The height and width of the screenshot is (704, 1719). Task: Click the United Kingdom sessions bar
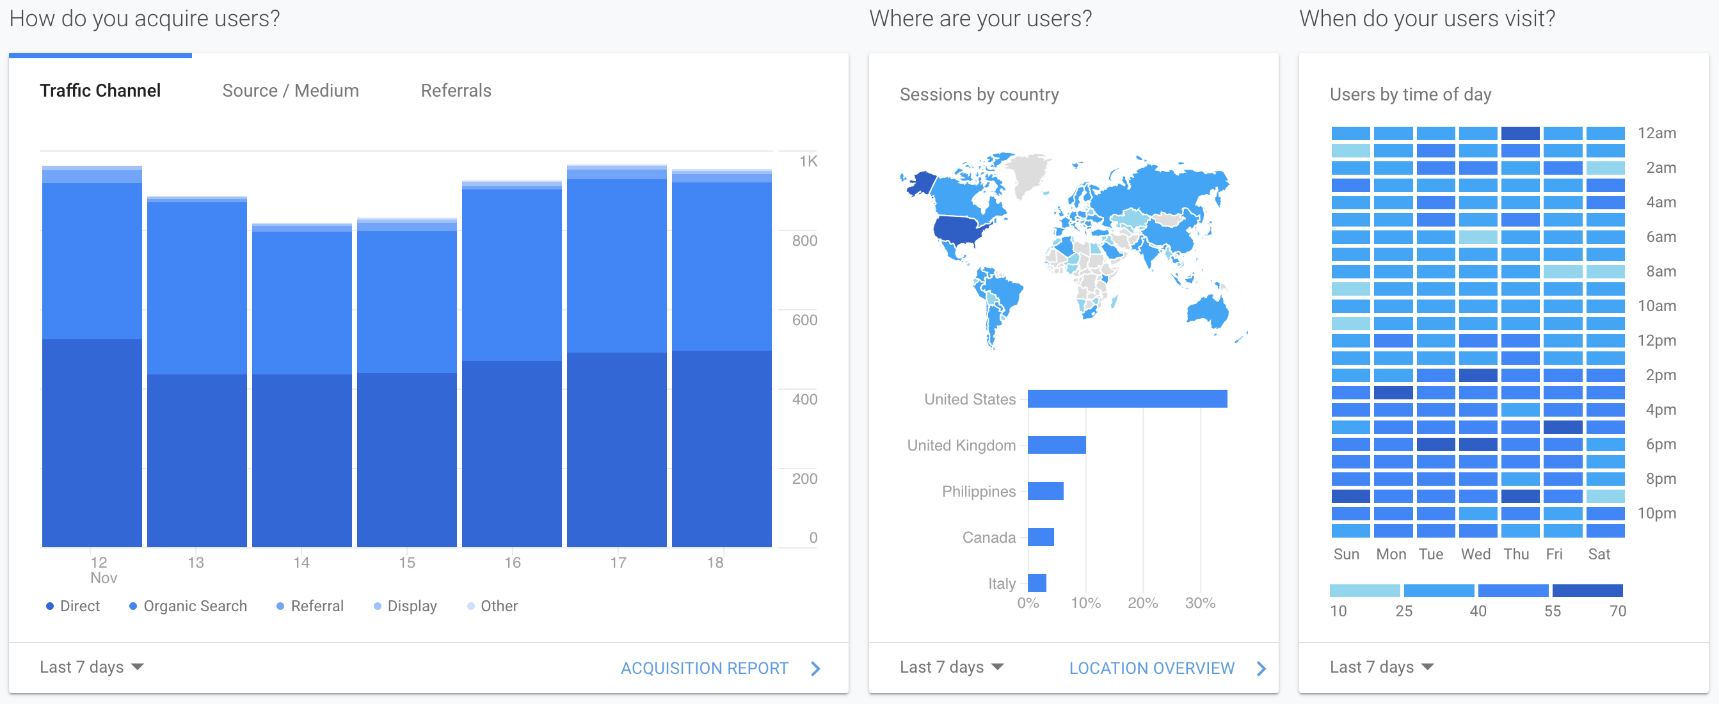[1057, 445]
